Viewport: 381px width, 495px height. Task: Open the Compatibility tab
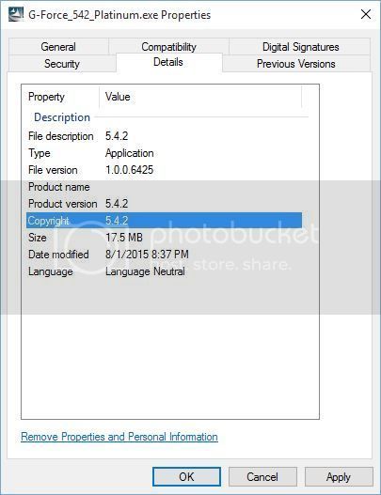click(168, 47)
